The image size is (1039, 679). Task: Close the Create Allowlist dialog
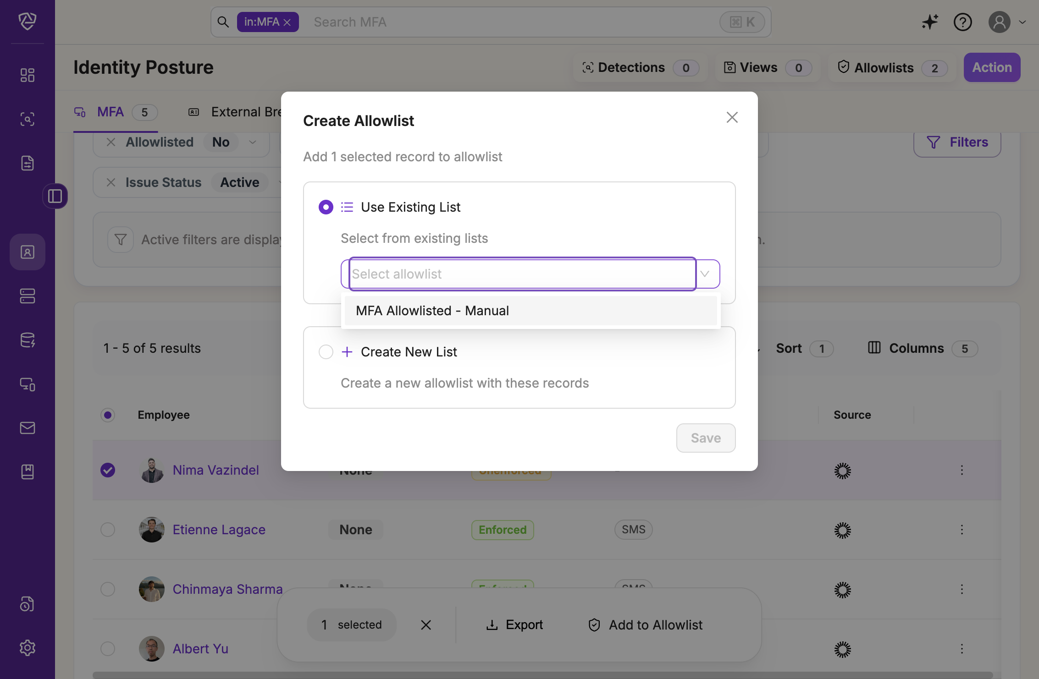click(x=732, y=117)
